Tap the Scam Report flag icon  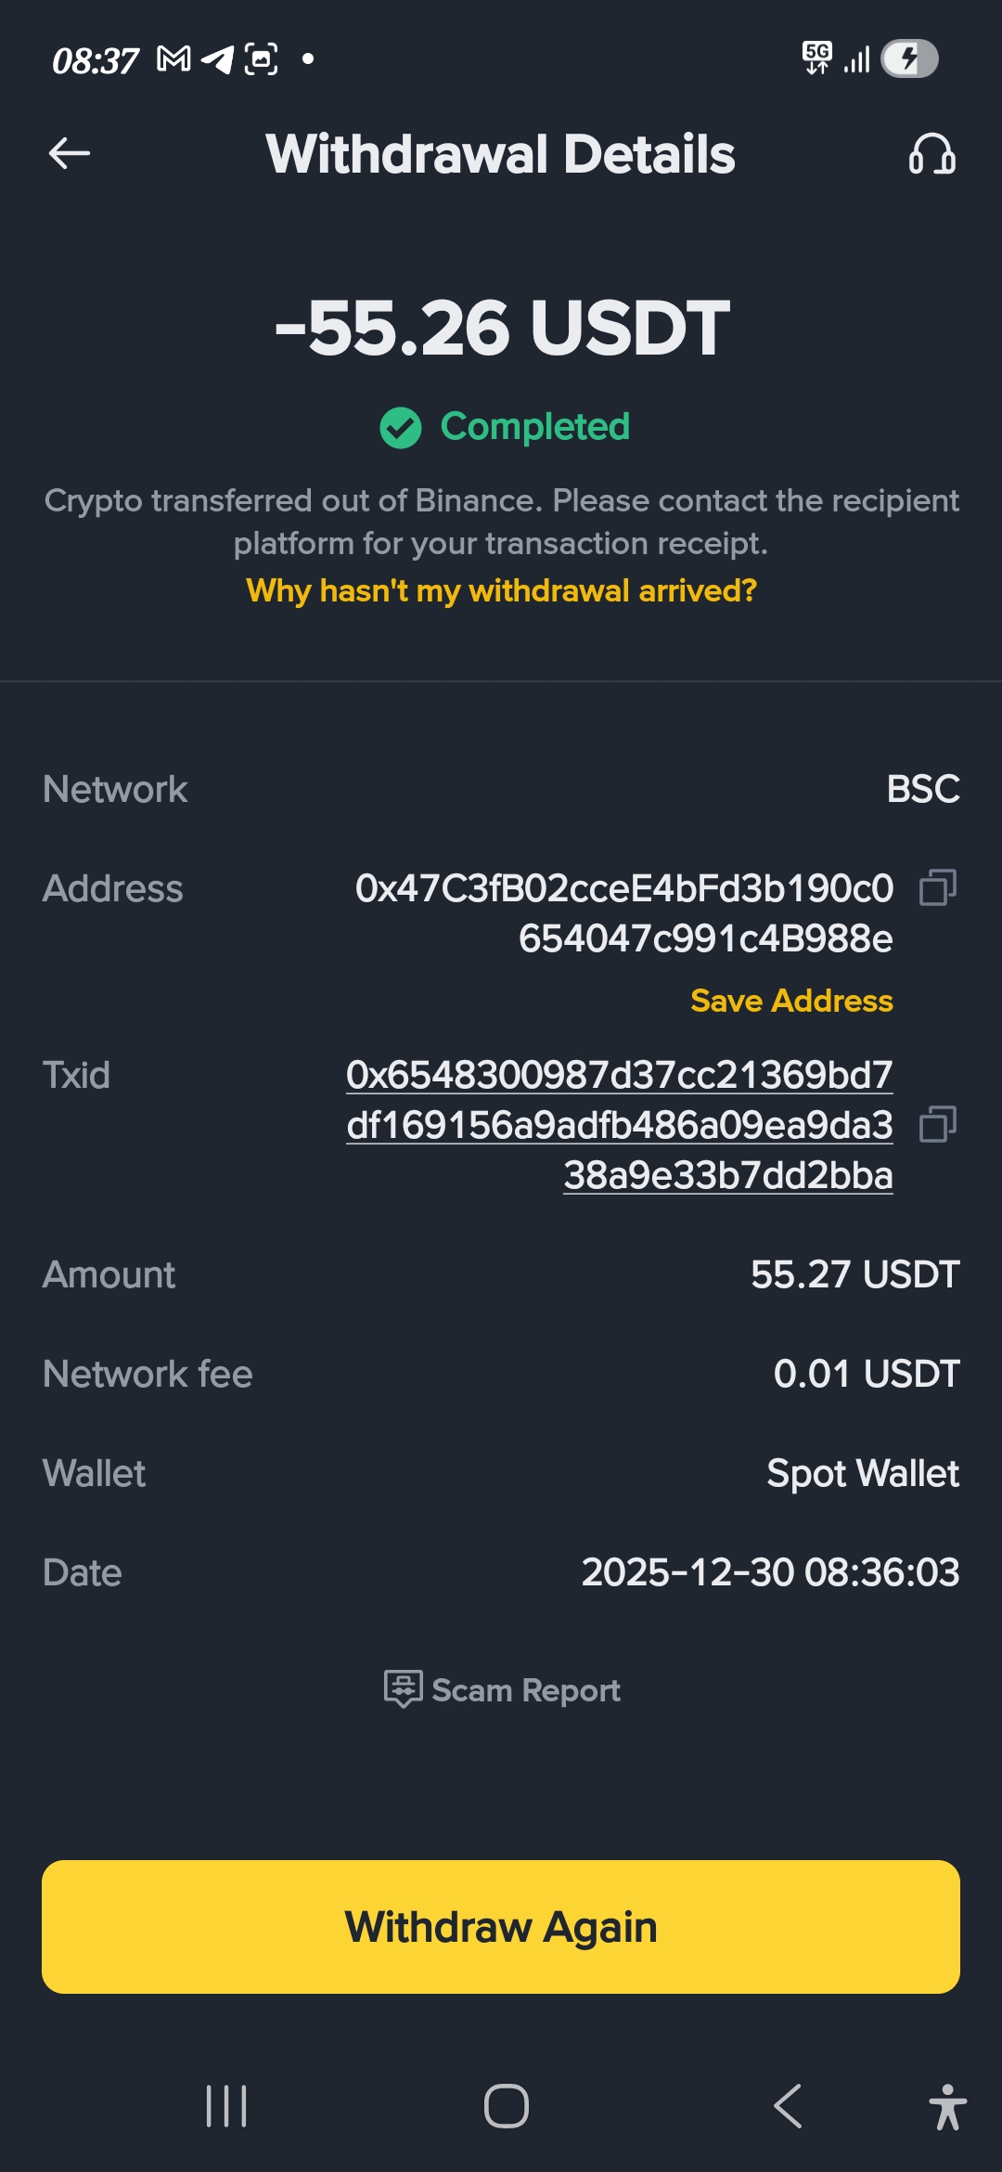point(403,1689)
